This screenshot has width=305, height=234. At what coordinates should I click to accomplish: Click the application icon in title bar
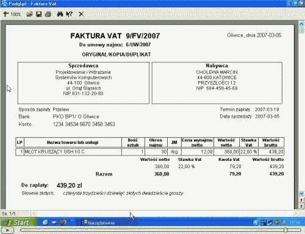[x=4, y=4]
